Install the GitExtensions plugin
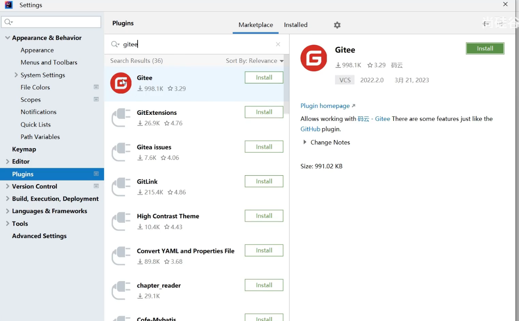This screenshot has width=519, height=321. click(264, 112)
